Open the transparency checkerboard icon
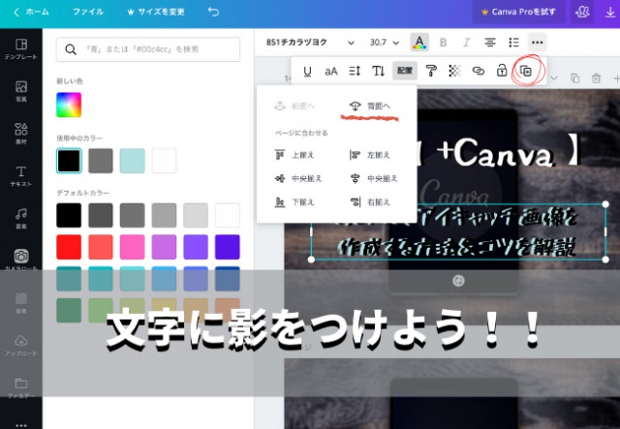Image resolution: width=620 pixels, height=429 pixels. tap(454, 71)
